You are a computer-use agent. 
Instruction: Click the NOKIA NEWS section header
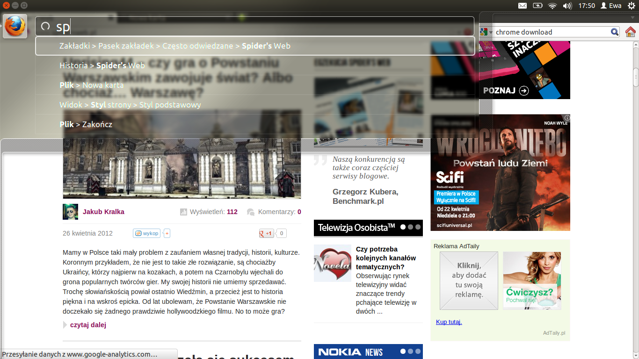(368, 352)
